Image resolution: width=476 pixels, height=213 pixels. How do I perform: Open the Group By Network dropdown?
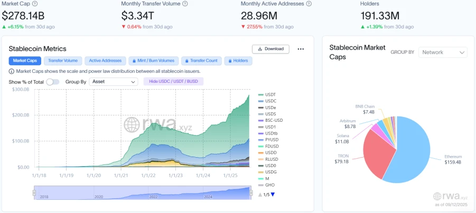click(443, 52)
